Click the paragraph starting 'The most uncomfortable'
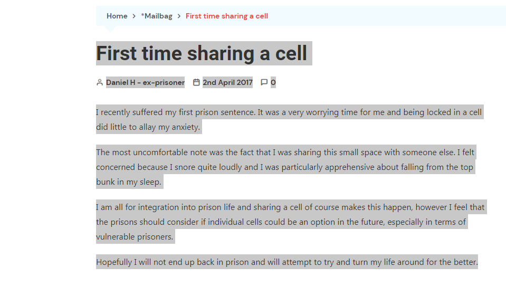The image size is (506, 286). [285, 167]
